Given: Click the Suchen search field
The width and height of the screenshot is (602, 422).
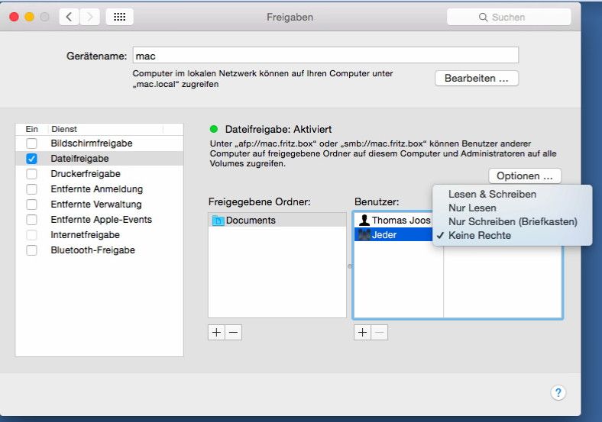Looking at the screenshot, I should pyautogui.click(x=509, y=18).
